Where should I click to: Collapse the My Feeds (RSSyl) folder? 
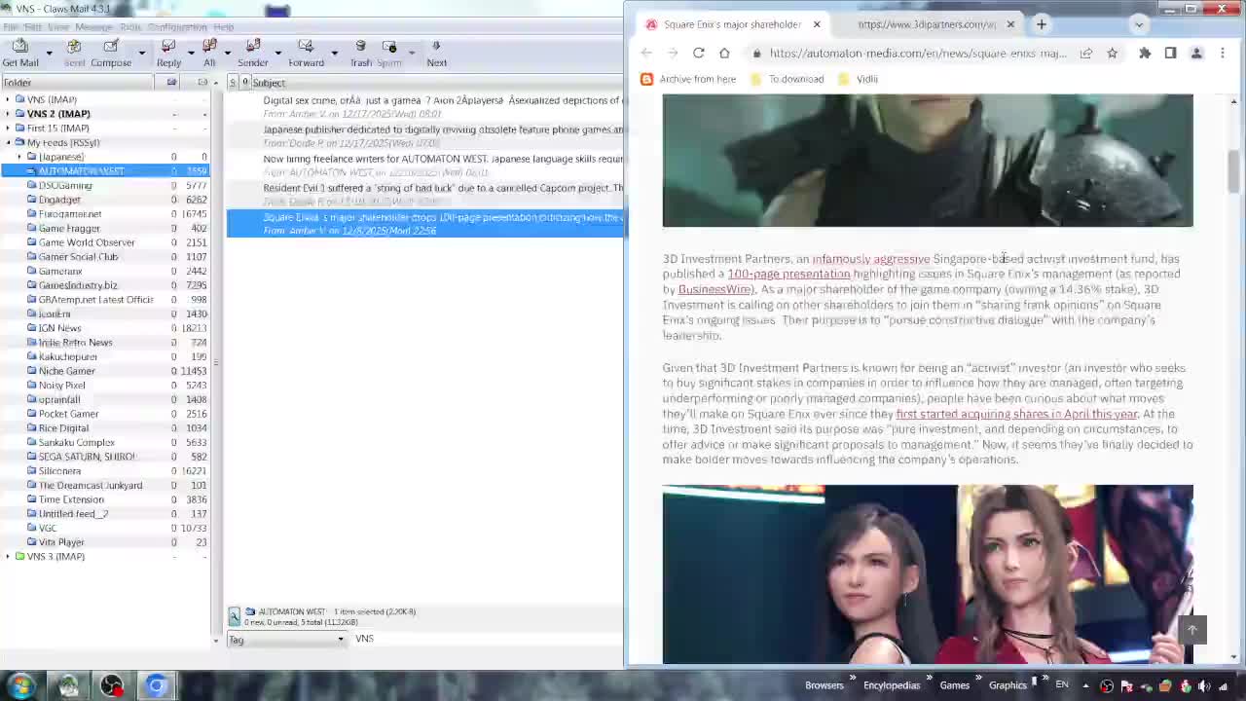click(8, 142)
